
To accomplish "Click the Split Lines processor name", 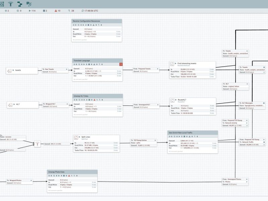I will 86,137.
